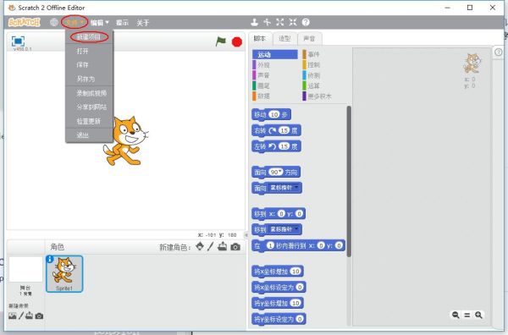Image resolution: width=508 pixels, height=335 pixels.
Task: Open the help tips panel icon
Action: 499,52
